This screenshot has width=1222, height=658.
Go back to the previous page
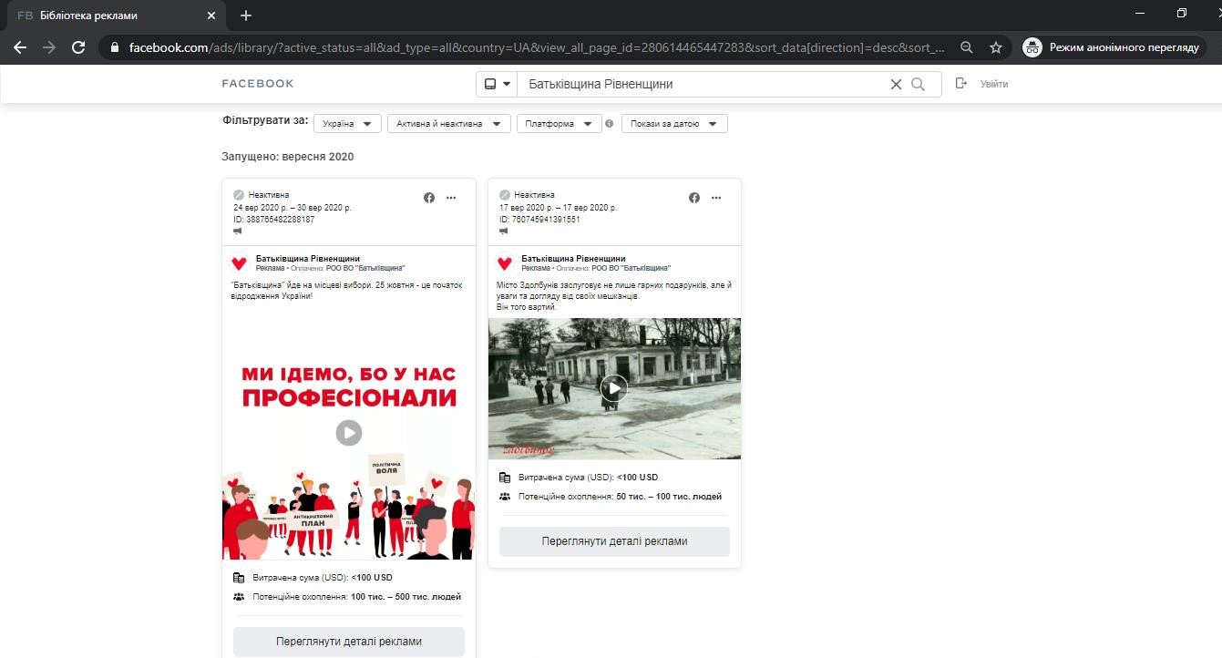point(20,47)
